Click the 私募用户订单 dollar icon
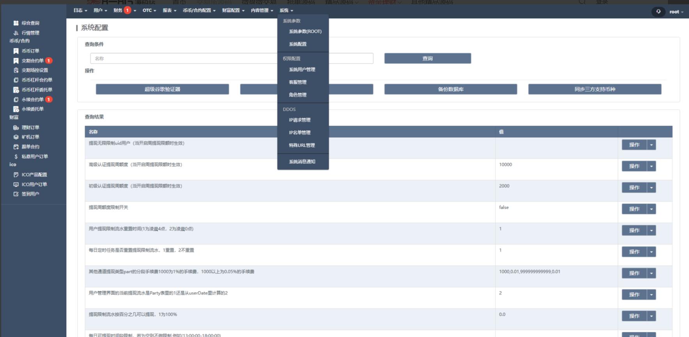Screen dimensions: 689x337 coord(16,156)
